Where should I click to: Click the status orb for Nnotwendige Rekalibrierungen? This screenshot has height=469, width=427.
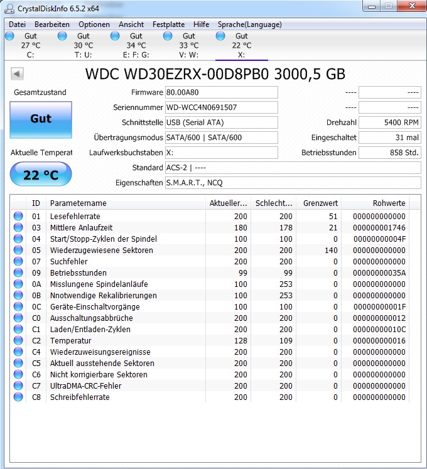pos(18,295)
